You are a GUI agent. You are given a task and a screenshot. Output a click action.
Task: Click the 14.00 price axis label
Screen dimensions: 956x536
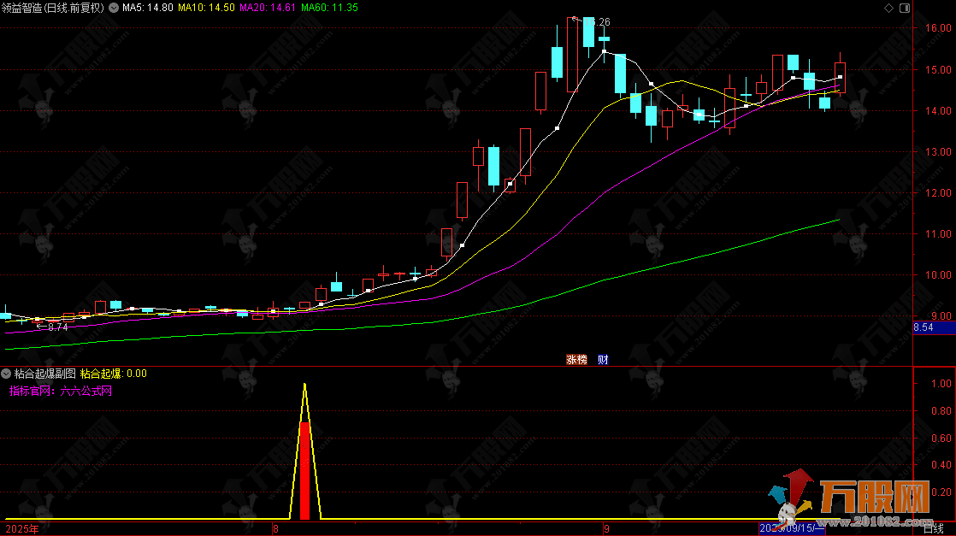pyautogui.click(x=938, y=111)
